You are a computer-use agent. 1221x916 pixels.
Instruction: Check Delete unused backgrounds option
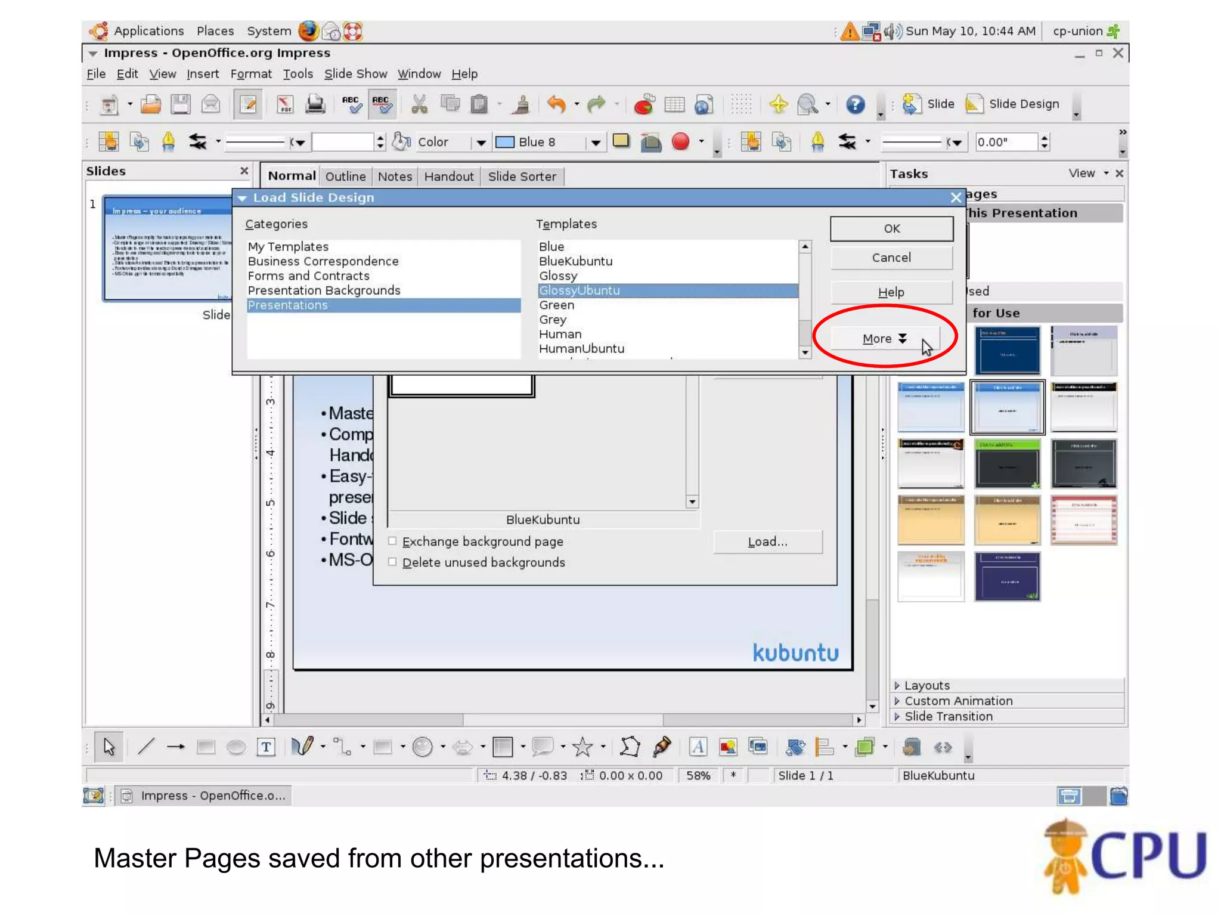pyautogui.click(x=392, y=562)
